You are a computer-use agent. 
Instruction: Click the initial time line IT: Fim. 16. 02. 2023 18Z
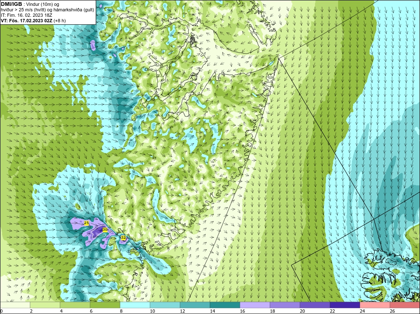26,15
